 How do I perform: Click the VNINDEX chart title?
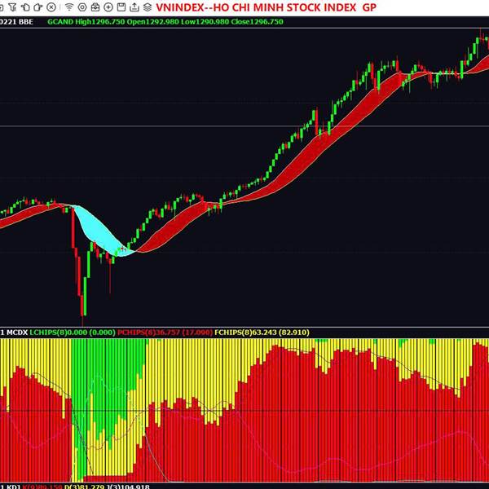coord(266,7)
